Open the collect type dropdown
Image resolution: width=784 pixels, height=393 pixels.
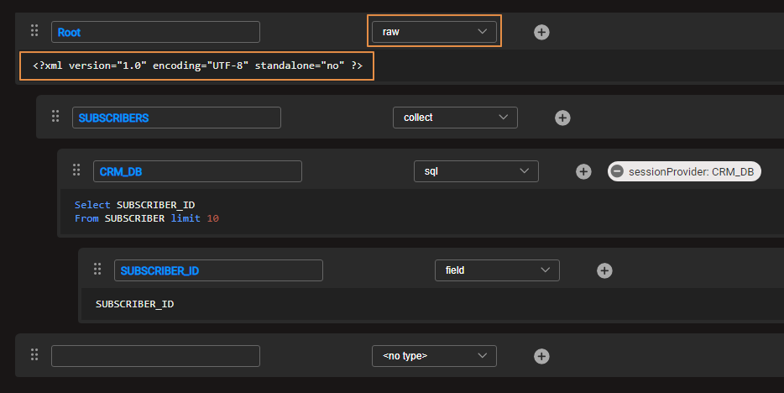point(455,118)
